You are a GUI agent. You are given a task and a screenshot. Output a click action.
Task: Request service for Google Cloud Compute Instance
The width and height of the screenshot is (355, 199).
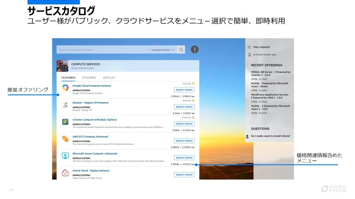tap(184, 90)
